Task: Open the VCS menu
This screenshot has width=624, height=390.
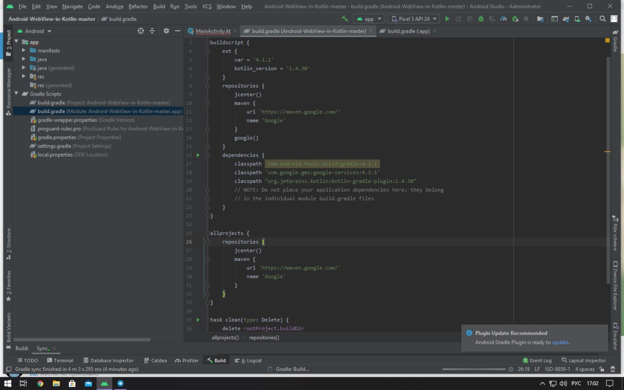Action: 207,6
